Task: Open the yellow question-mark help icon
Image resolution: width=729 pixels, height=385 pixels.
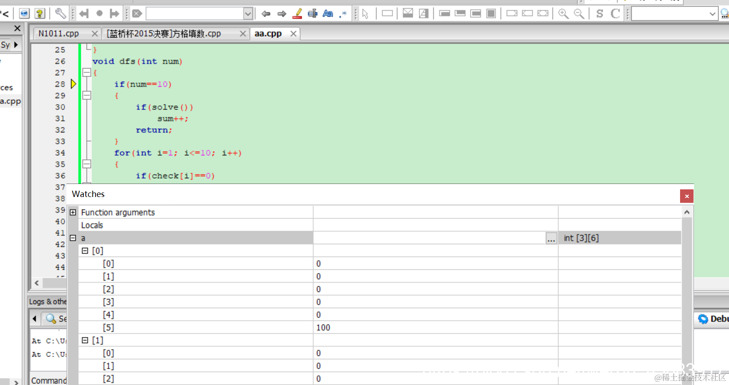Action: (40, 13)
